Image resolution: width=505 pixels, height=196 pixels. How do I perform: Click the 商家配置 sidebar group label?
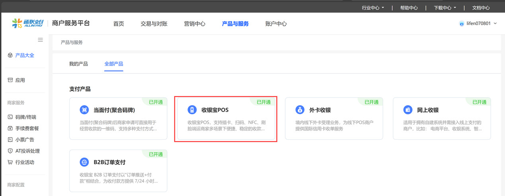pos(16,185)
